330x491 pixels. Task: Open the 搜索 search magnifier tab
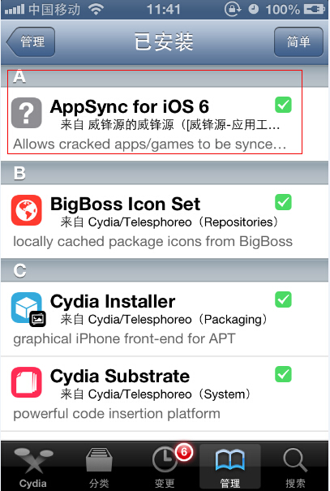click(x=295, y=467)
